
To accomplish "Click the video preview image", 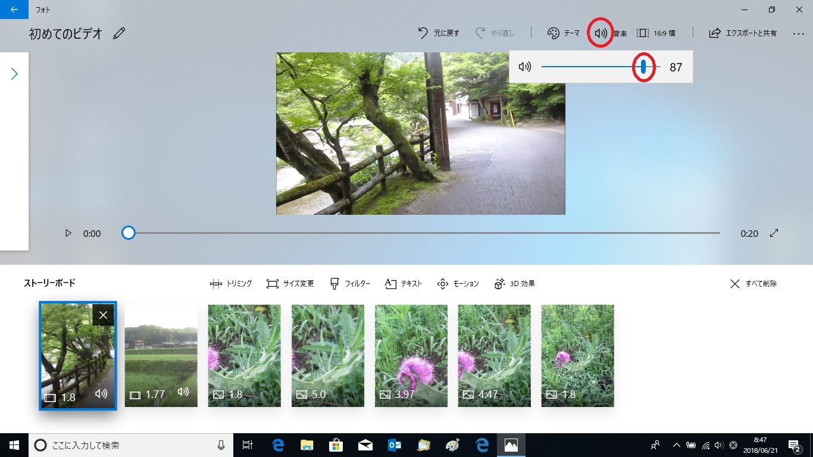I will coord(421,133).
